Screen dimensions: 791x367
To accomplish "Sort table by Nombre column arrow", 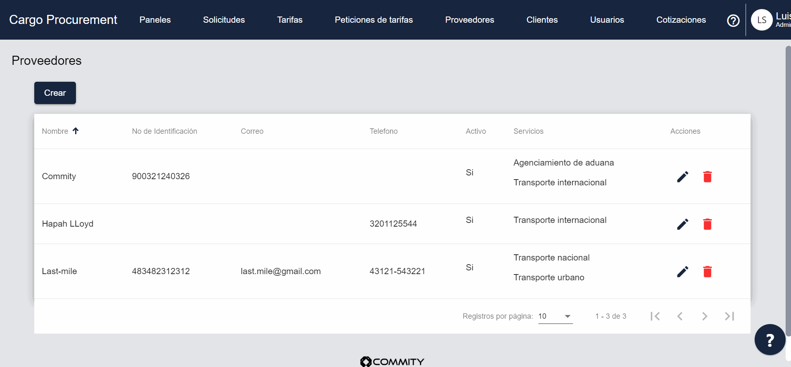I will coord(76,131).
